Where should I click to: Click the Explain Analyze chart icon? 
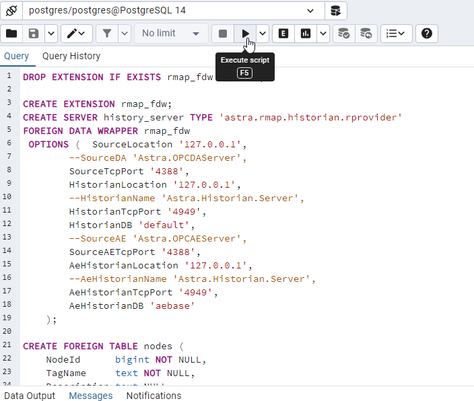pos(306,34)
